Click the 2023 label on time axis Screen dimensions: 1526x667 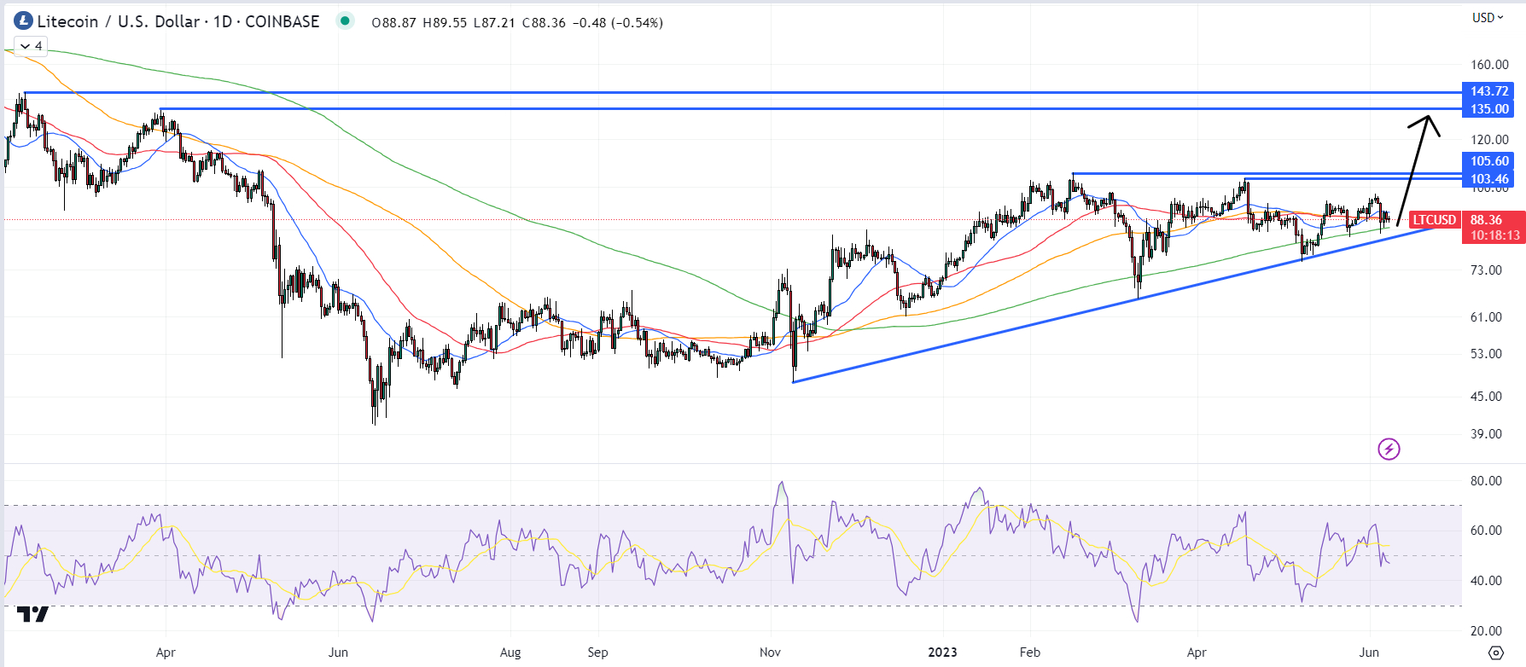point(942,652)
